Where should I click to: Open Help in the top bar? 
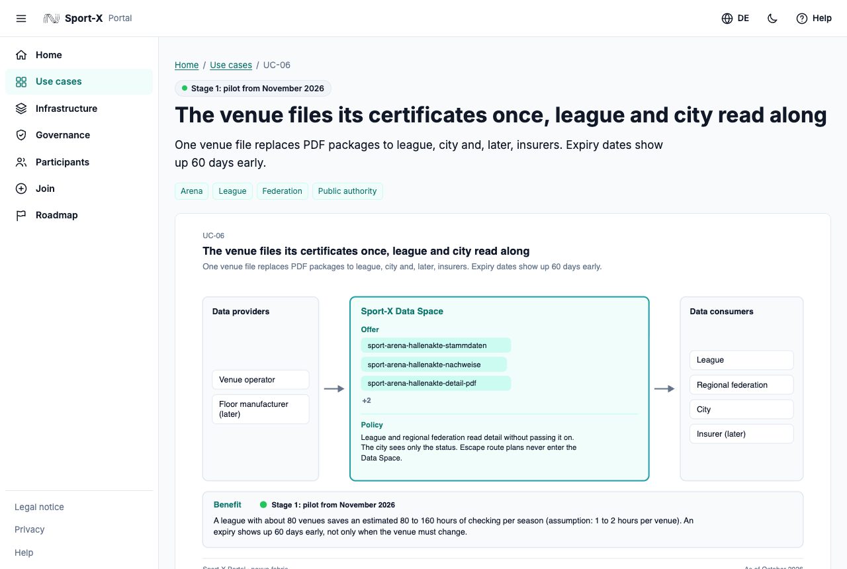pyautogui.click(x=814, y=19)
